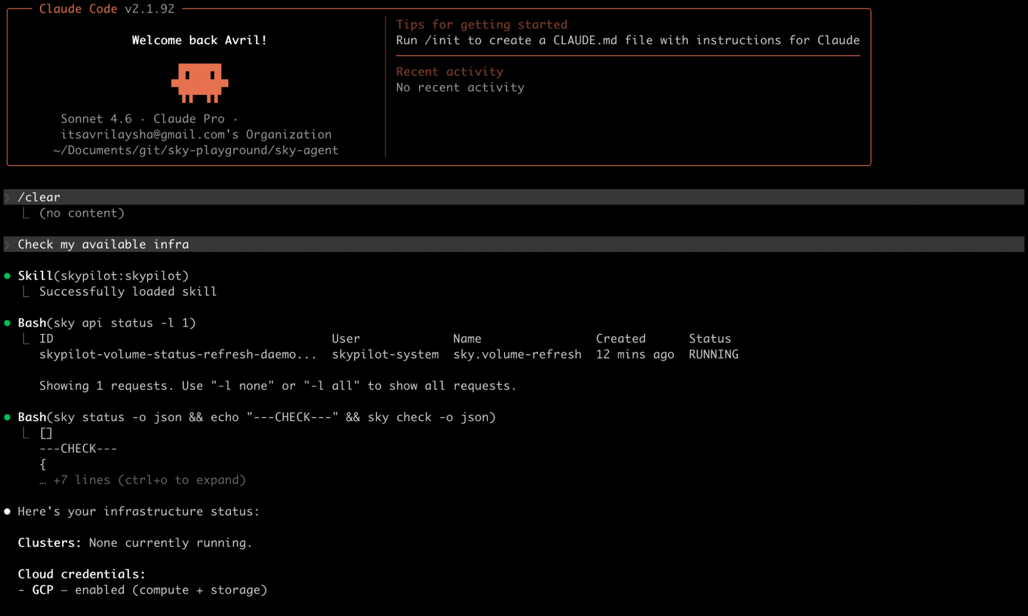Collapse the '(no content)' output under /clear
This screenshot has height=616, width=1028.
click(x=27, y=212)
